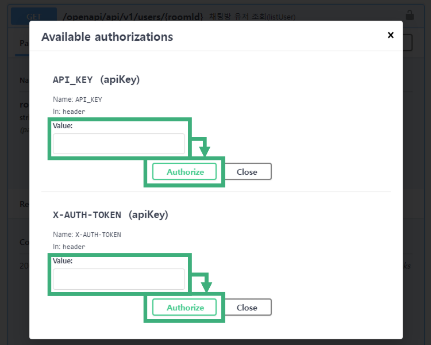Click the Value label above X-AUTH-TOKEN input
The width and height of the screenshot is (431, 345).
click(63, 261)
